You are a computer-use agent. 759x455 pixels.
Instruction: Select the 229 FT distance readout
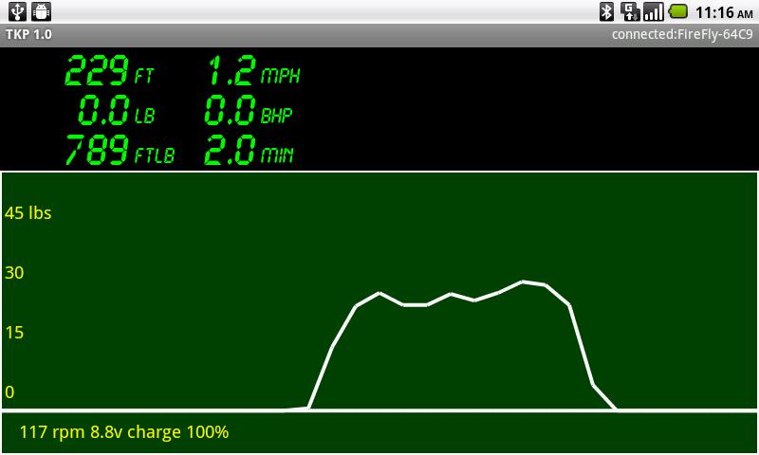tap(109, 72)
